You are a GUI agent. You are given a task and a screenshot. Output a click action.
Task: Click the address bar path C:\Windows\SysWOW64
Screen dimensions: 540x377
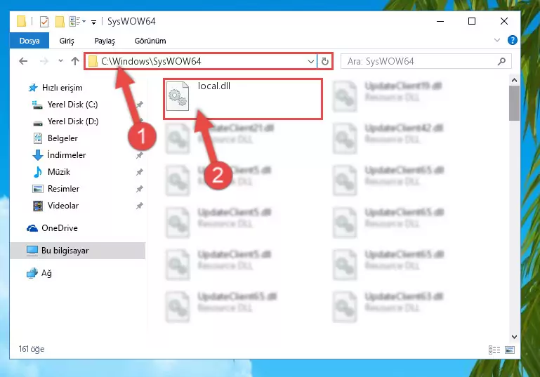pyautogui.click(x=151, y=61)
